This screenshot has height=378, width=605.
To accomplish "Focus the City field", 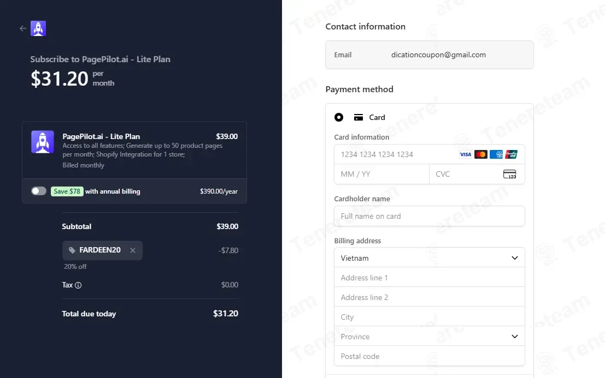I will tap(429, 317).
